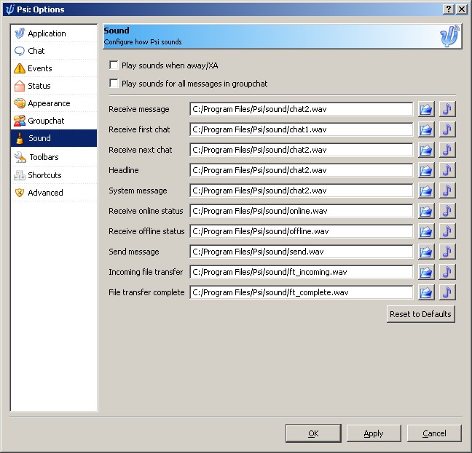Open Advanced options page
This screenshot has width=472, height=453.
(x=54, y=192)
